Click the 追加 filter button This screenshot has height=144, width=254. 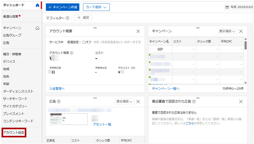[83, 18]
